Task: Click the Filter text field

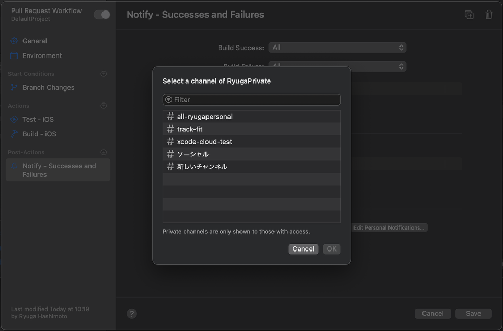Action: [x=251, y=100]
